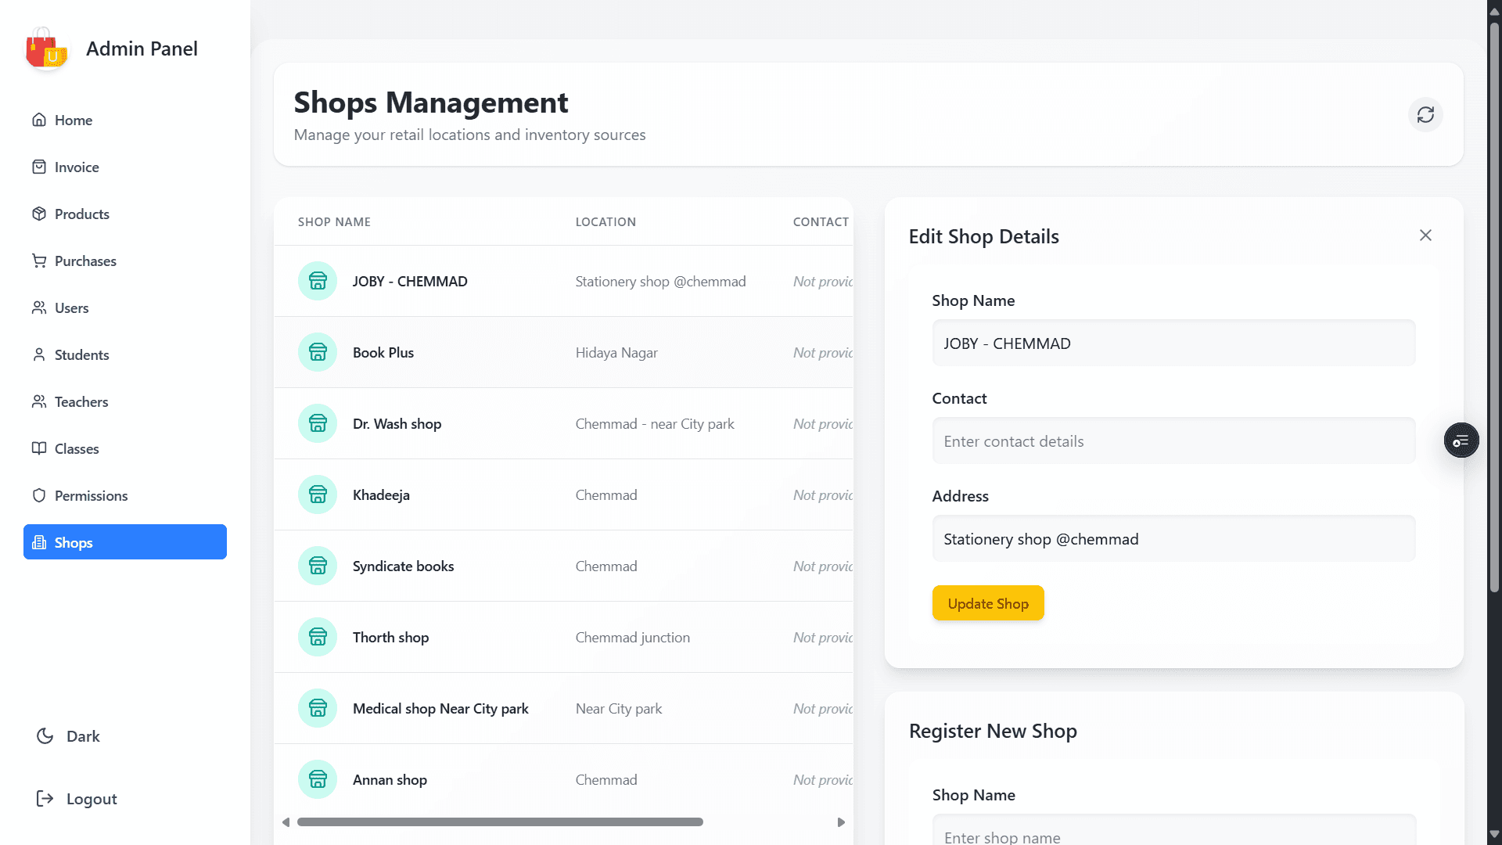Image resolution: width=1502 pixels, height=845 pixels.
Task: Click the store icon for Thorth shop
Action: pyautogui.click(x=318, y=637)
